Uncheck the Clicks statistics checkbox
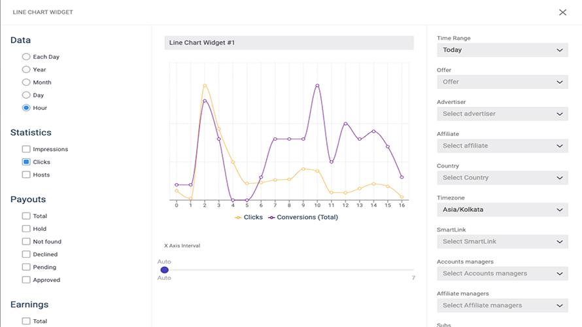582x327 pixels. [x=26, y=162]
